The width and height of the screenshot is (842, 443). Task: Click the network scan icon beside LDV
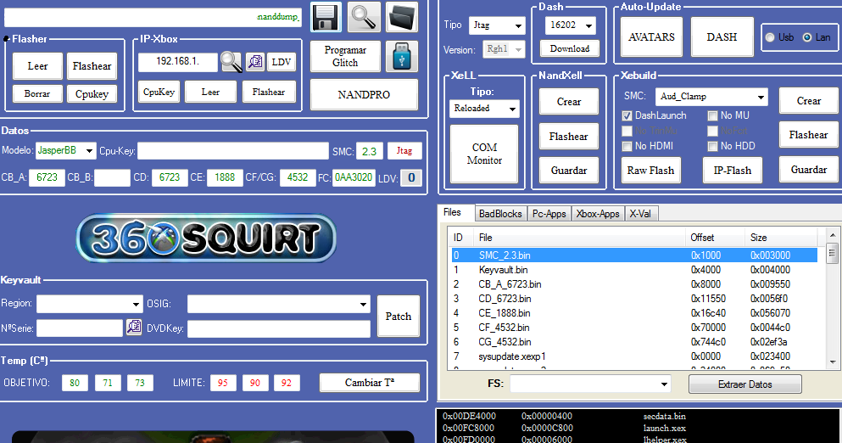(x=255, y=62)
